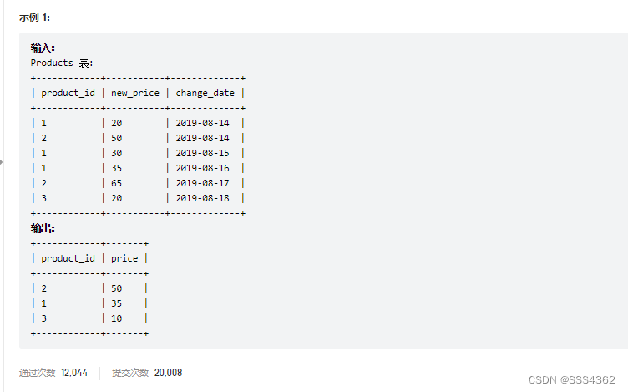628x392 pixels.
Task: Click the new_price value 30
Action: [117, 153]
